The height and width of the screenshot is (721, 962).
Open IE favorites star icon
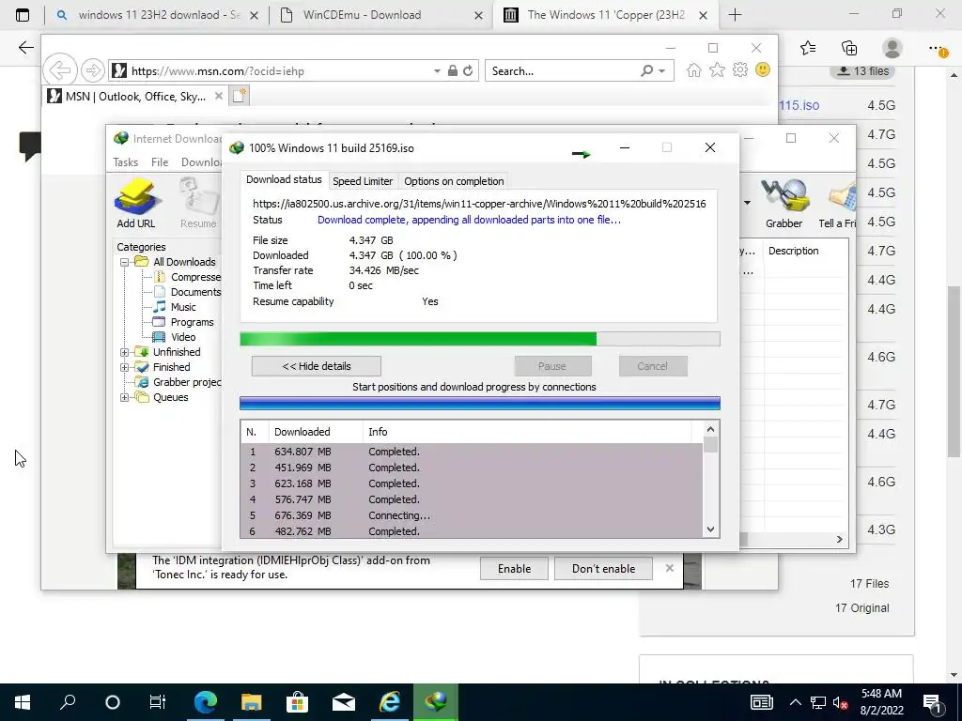click(717, 70)
